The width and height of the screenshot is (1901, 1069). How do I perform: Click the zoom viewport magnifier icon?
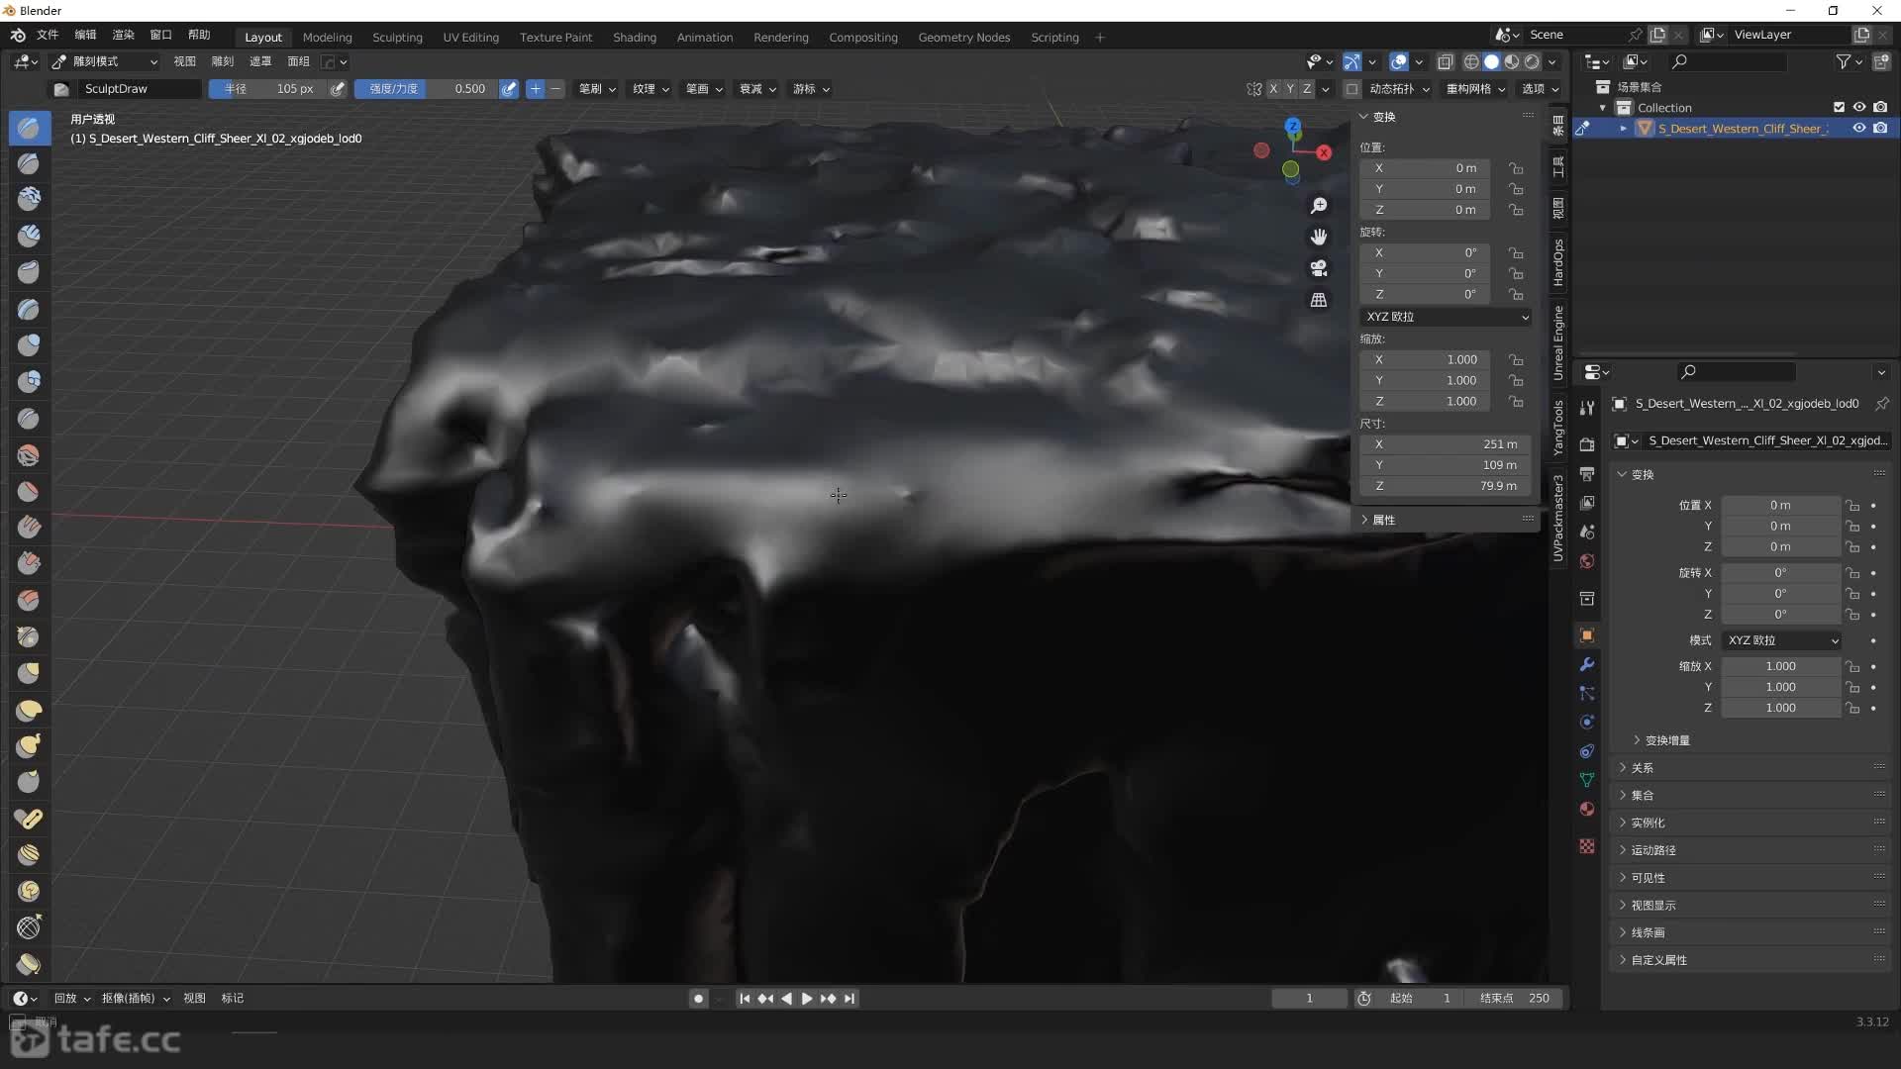1319,205
